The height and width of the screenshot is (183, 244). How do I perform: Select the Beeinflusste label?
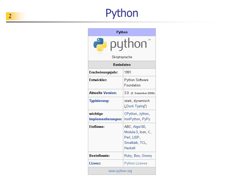pos(99,156)
